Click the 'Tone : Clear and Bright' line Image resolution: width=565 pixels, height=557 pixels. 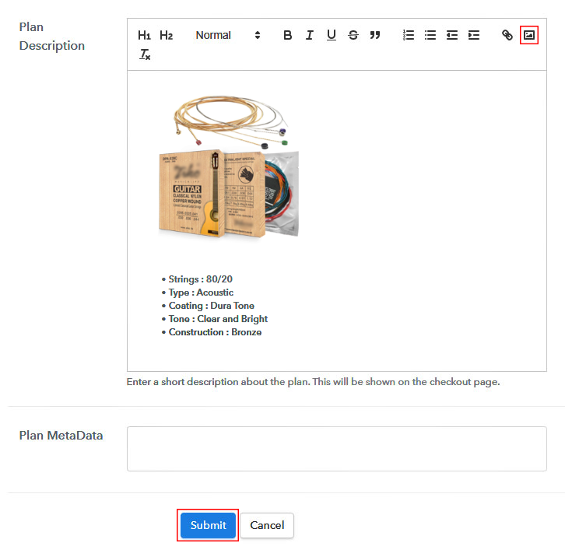point(218,319)
